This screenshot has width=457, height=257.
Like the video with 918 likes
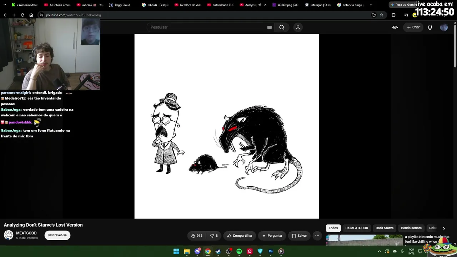[197, 236]
